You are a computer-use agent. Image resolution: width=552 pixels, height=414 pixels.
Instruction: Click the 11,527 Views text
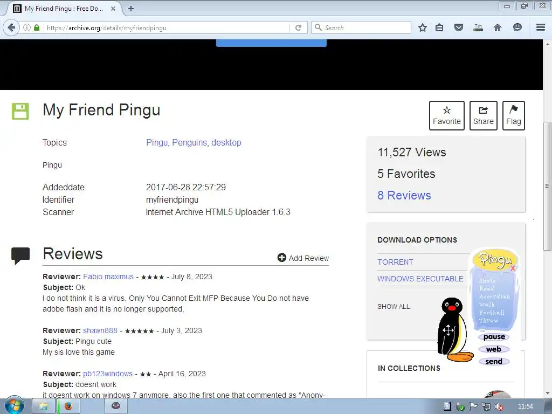pos(412,153)
